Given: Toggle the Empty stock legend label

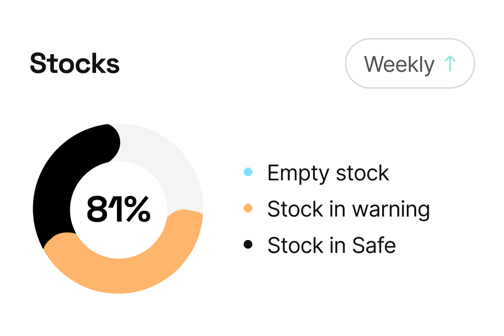Looking at the screenshot, I should 328,173.
